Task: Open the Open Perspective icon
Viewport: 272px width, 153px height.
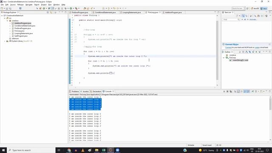Action: click(x=247, y=8)
